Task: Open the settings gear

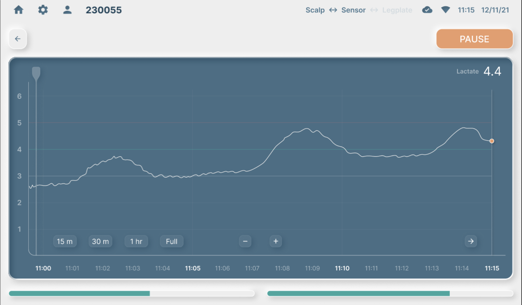Action: [x=43, y=10]
